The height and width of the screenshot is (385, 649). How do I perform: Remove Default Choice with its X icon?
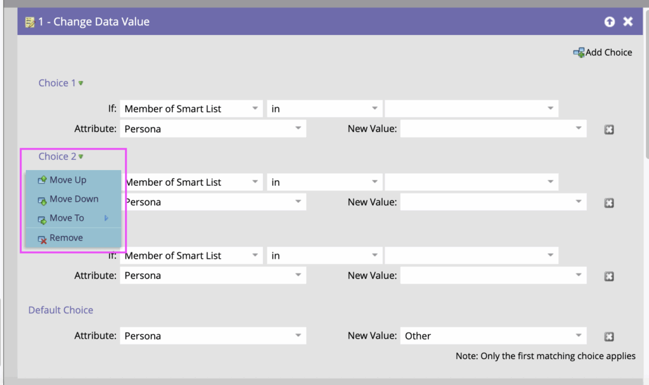pos(608,337)
